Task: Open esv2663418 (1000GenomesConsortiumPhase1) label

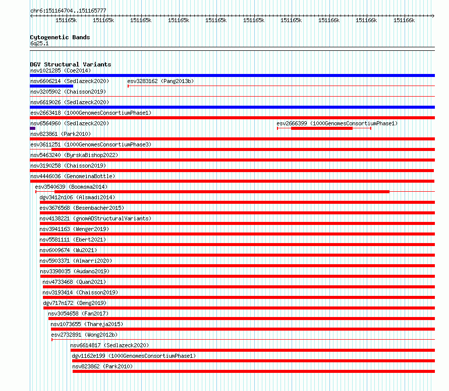Action: tap(91, 113)
